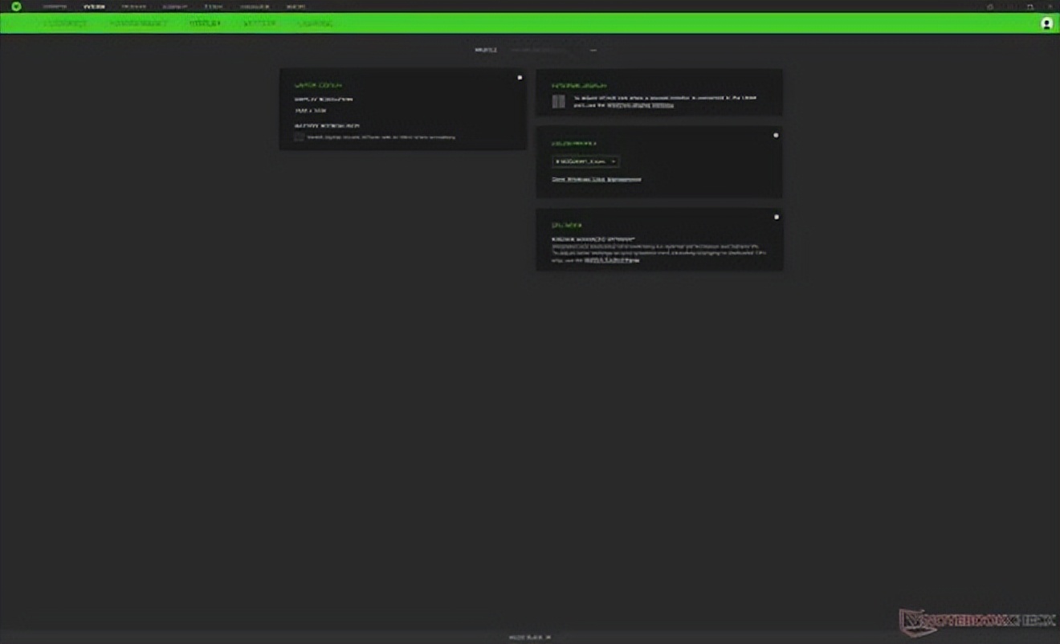Open the user account avatar icon
This screenshot has width=1060, height=644.
(x=1046, y=23)
